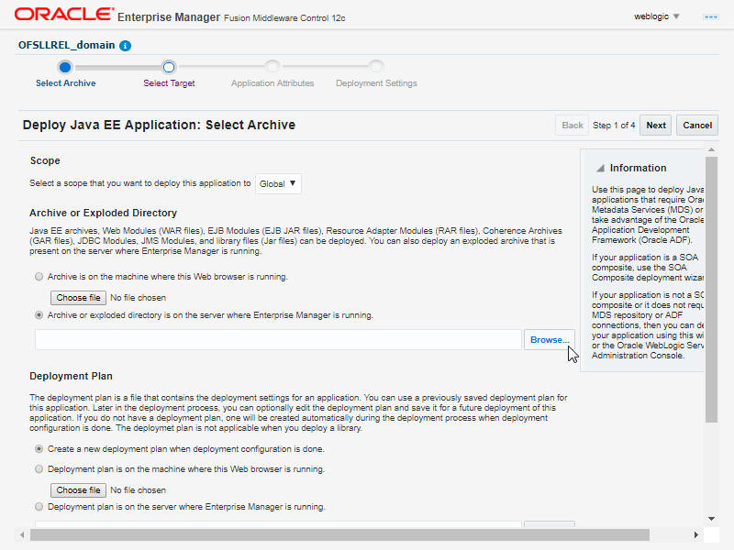Select create a new deployment plan radio
Screen dimensions: 734x550
click(39, 449)
